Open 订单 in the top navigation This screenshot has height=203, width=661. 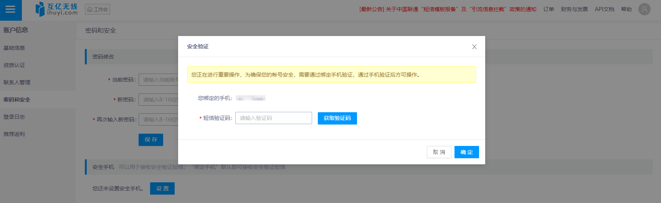coord(548,9)
